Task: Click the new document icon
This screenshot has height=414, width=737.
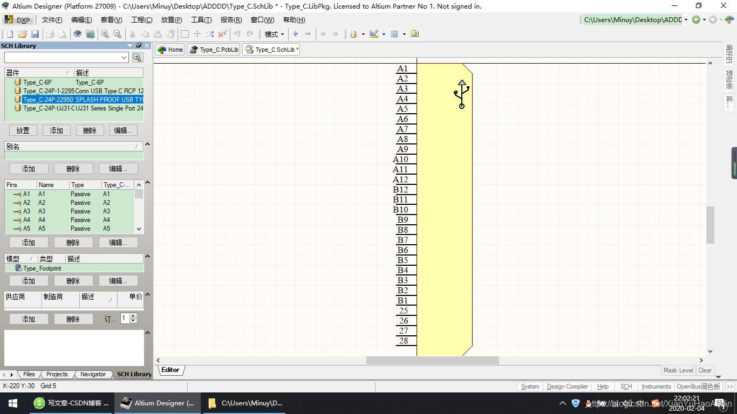Action: pos(10,34)
